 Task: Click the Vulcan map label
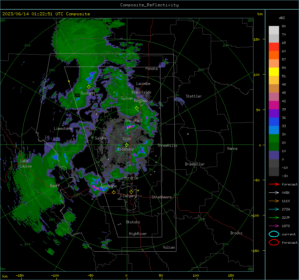(169, 247)
